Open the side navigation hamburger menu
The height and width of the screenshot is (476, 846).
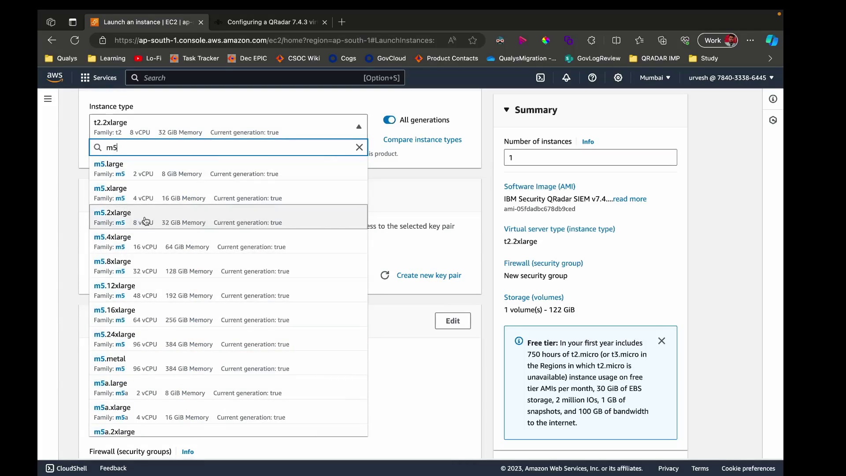pos(48,99)
